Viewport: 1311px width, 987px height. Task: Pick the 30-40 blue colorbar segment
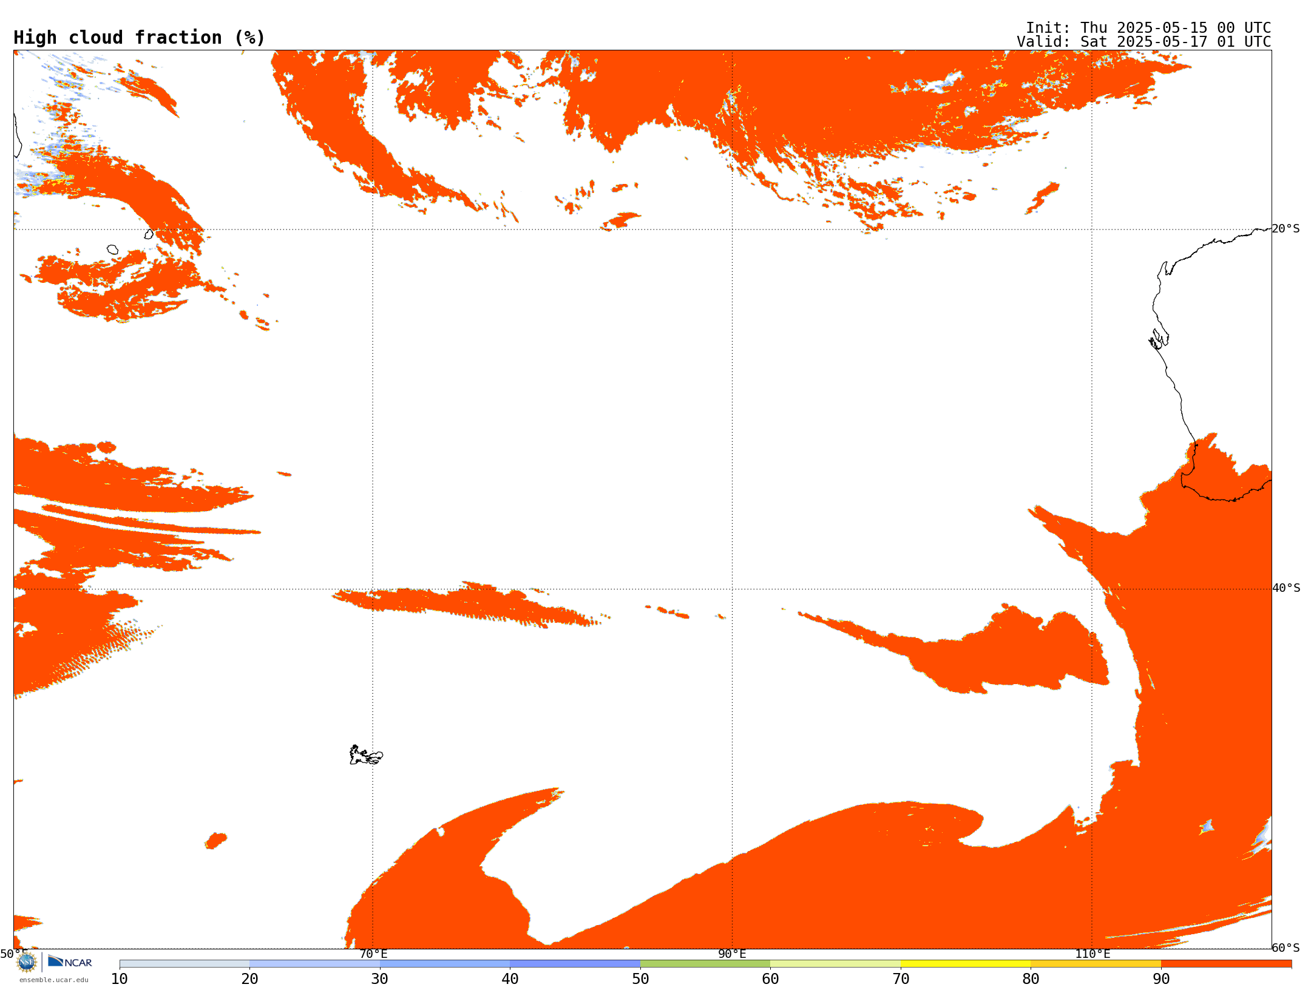tap(445, 964)
